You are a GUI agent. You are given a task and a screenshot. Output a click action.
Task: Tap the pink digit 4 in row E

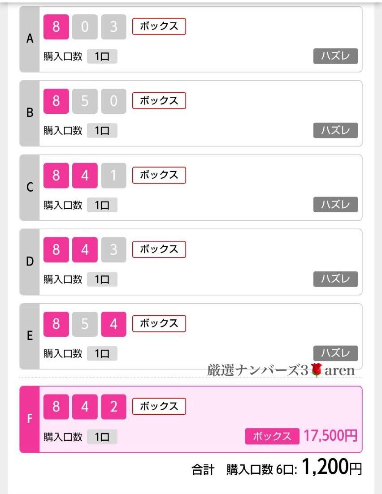click(x=113, y=324)
